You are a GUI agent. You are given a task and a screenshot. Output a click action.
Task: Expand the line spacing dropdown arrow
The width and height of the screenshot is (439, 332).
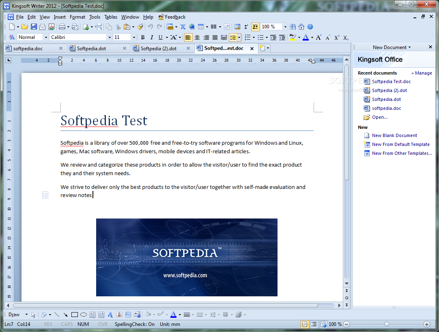[x=239, y=37]
